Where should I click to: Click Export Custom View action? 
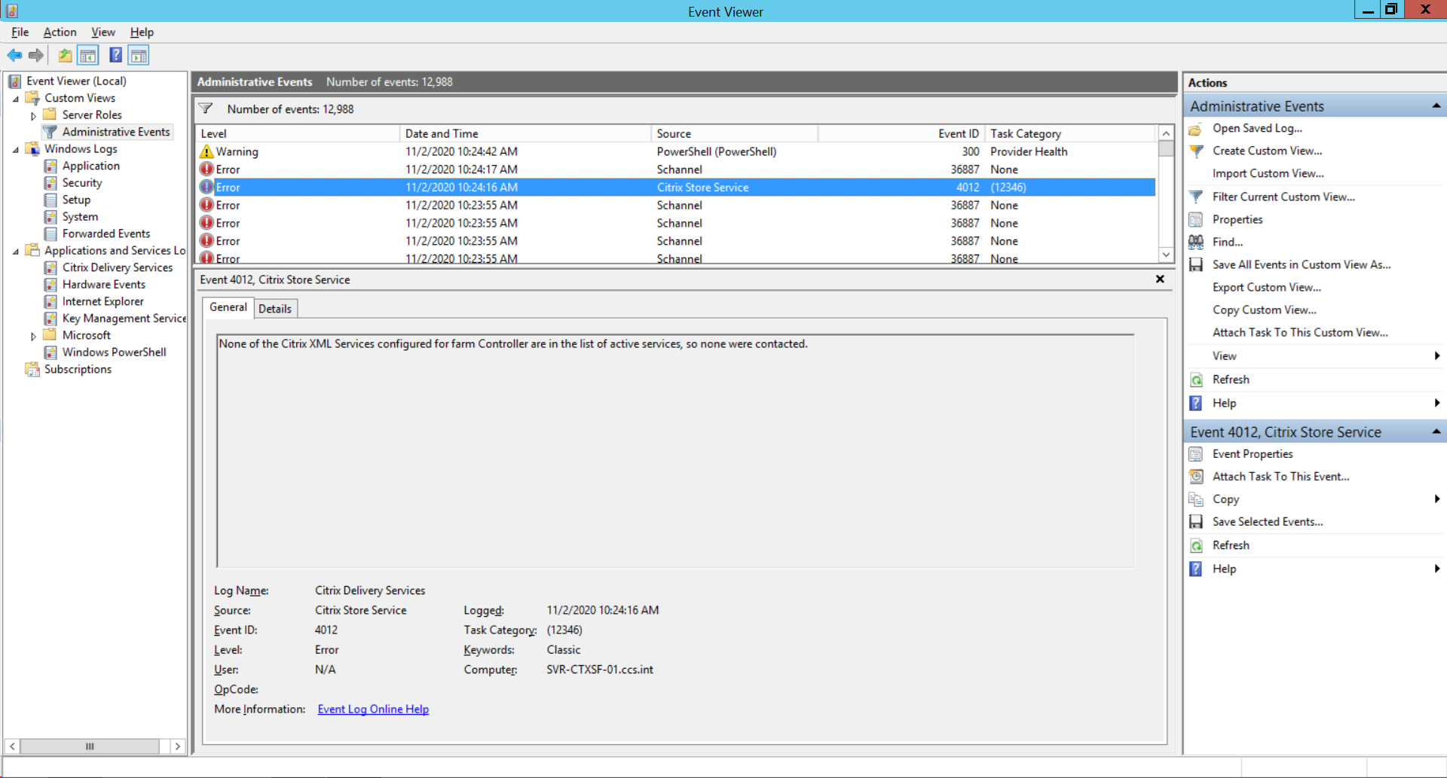[x=1266, y=287]
